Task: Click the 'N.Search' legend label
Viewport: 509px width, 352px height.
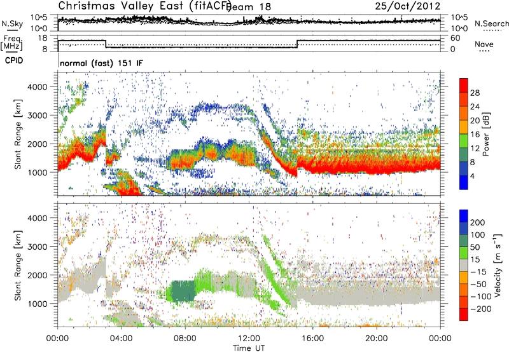Action: point(491,24)
